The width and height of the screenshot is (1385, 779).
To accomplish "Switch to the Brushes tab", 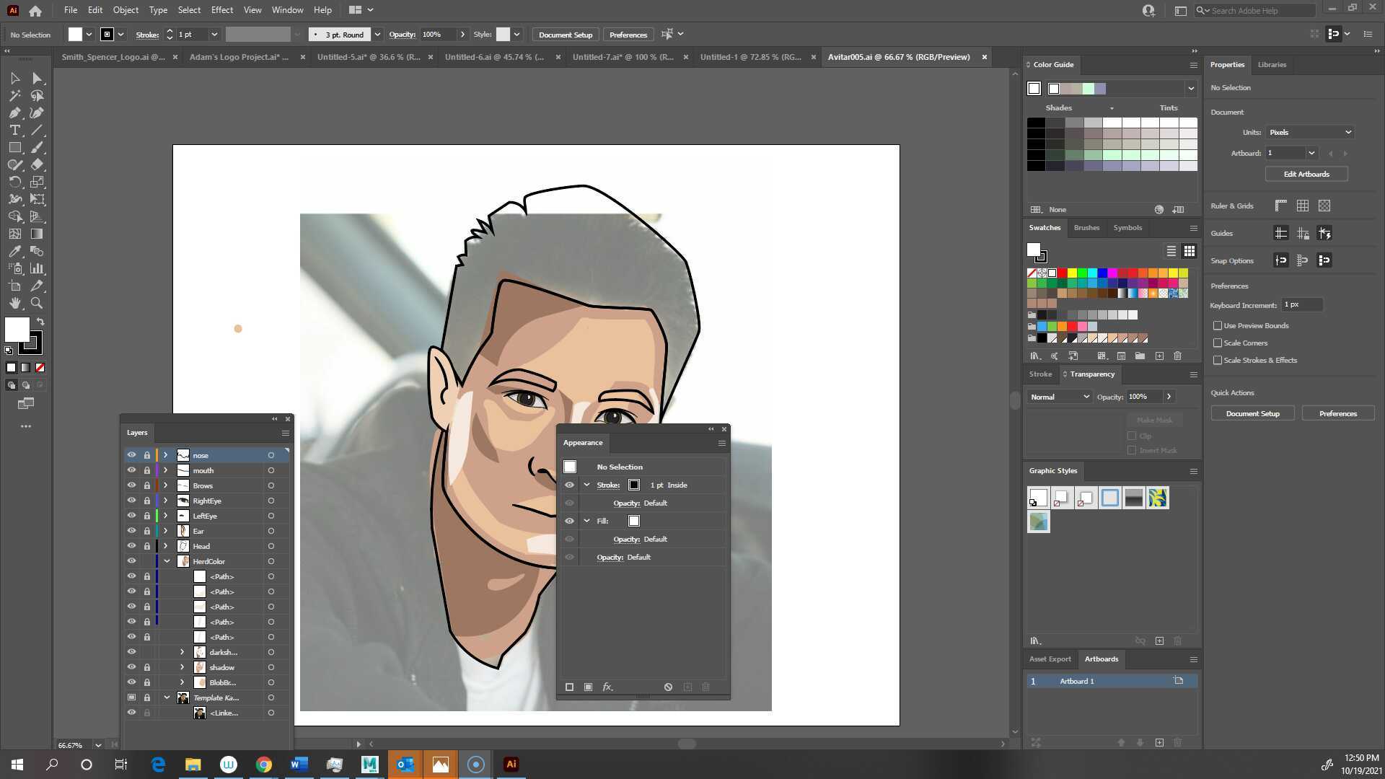I will coord(1086,227).
